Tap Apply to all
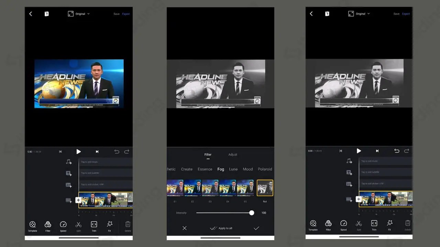 [221, 228]
